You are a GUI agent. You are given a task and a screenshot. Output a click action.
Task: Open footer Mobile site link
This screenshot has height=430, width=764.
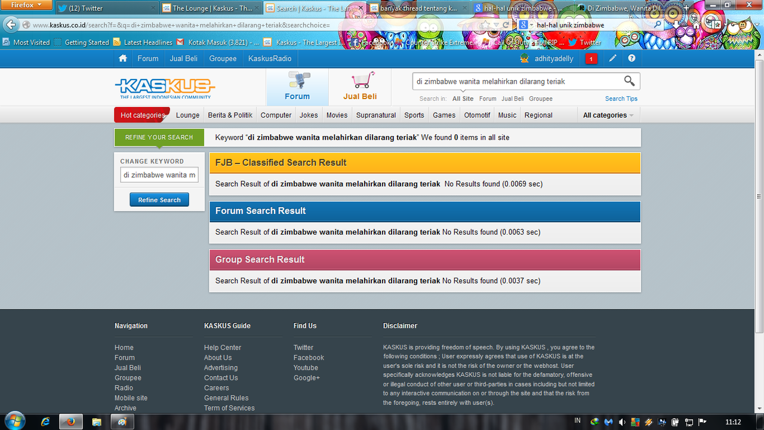[x=131, y=398]
